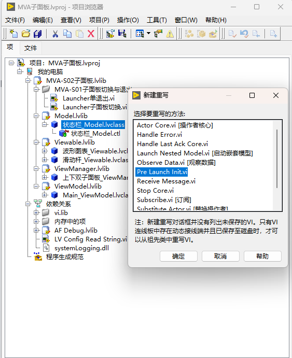Image resolution: width=292 pixels, height=358 pixels.
Task: Expand the AF Debug.lvlib node
Action: point(36,231)
